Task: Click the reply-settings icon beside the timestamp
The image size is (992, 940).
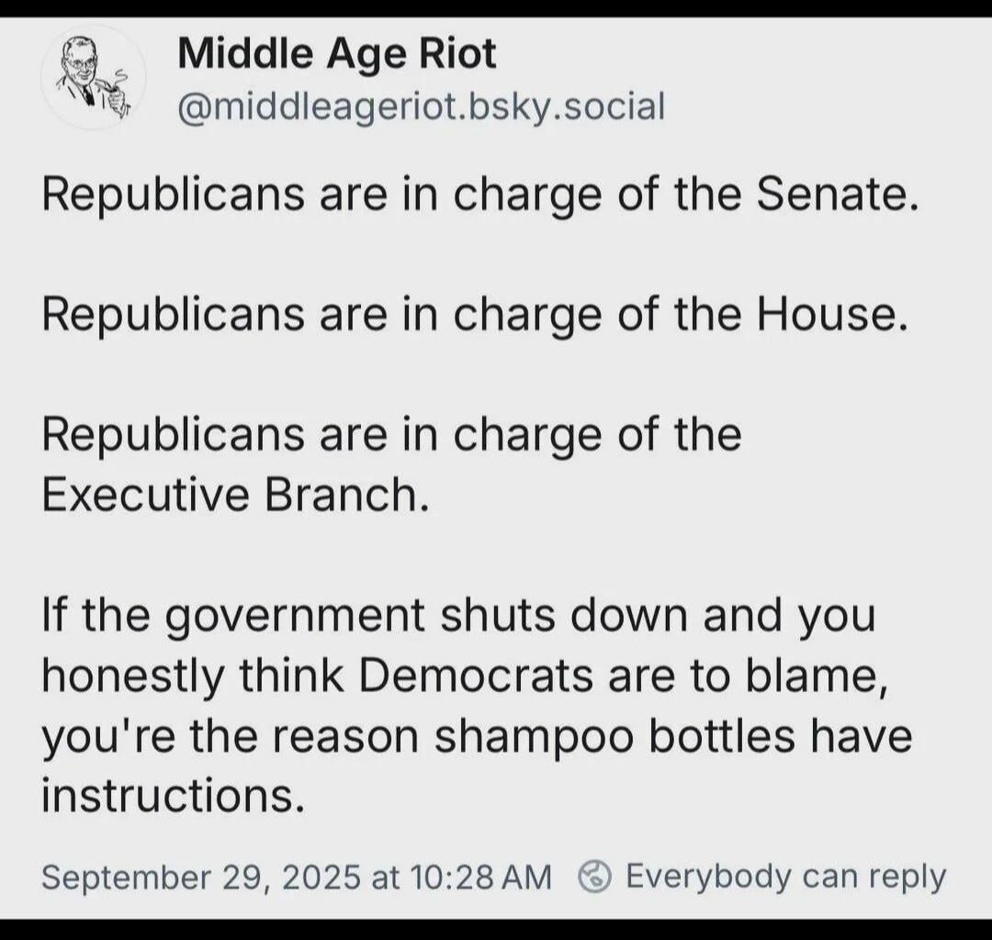Action: click(x=595, y=877)
